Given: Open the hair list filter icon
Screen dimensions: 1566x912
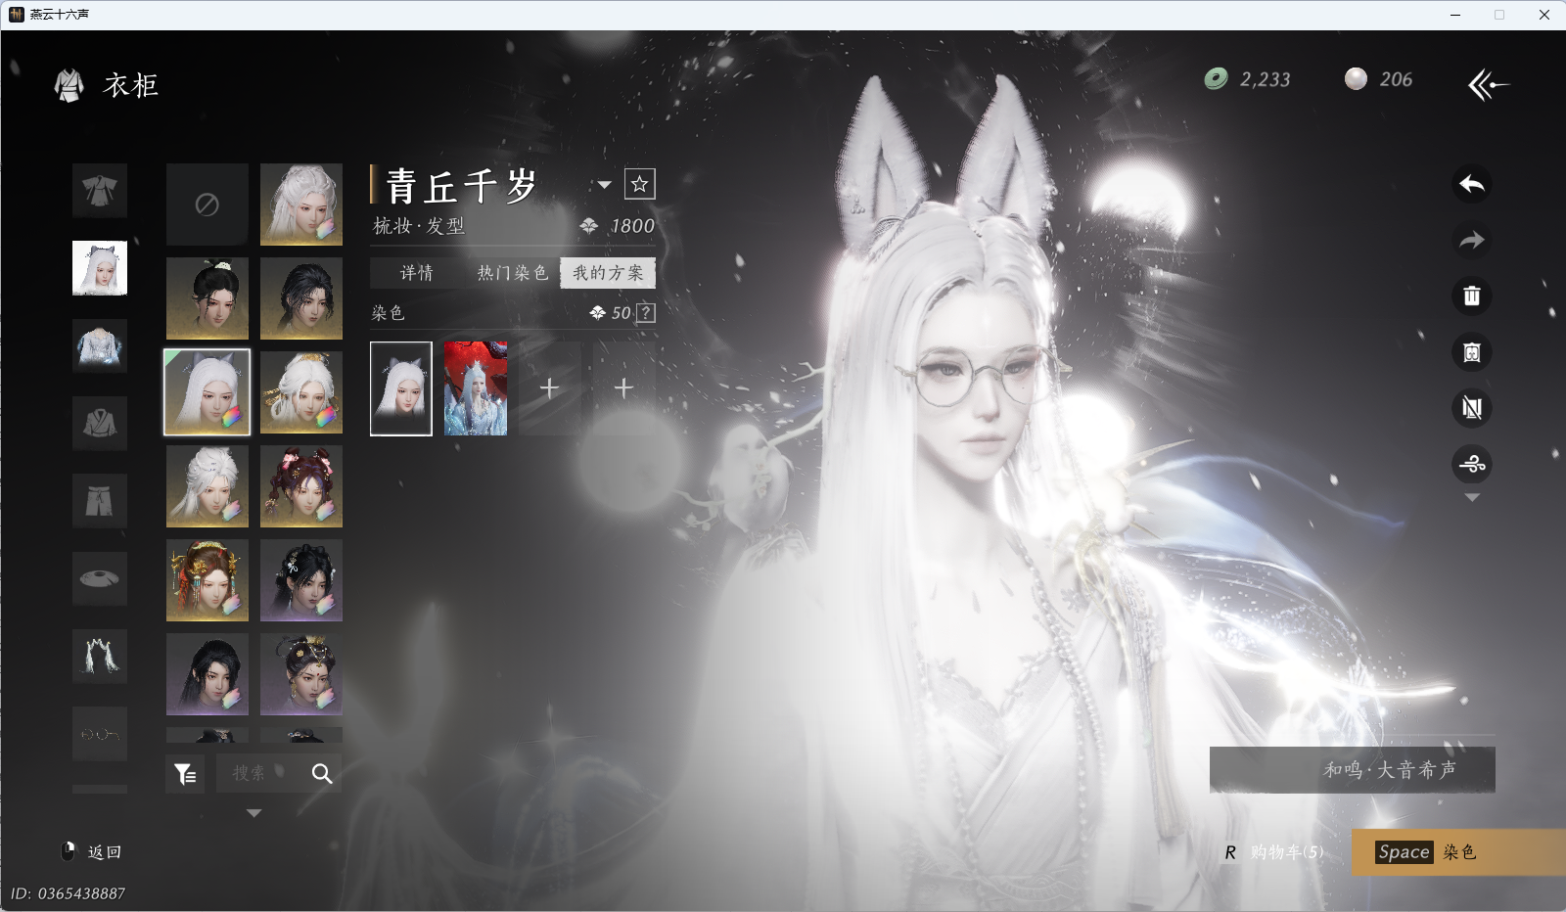Looking at the screenshot, I should pyautogui.click(x=185, y=774).
